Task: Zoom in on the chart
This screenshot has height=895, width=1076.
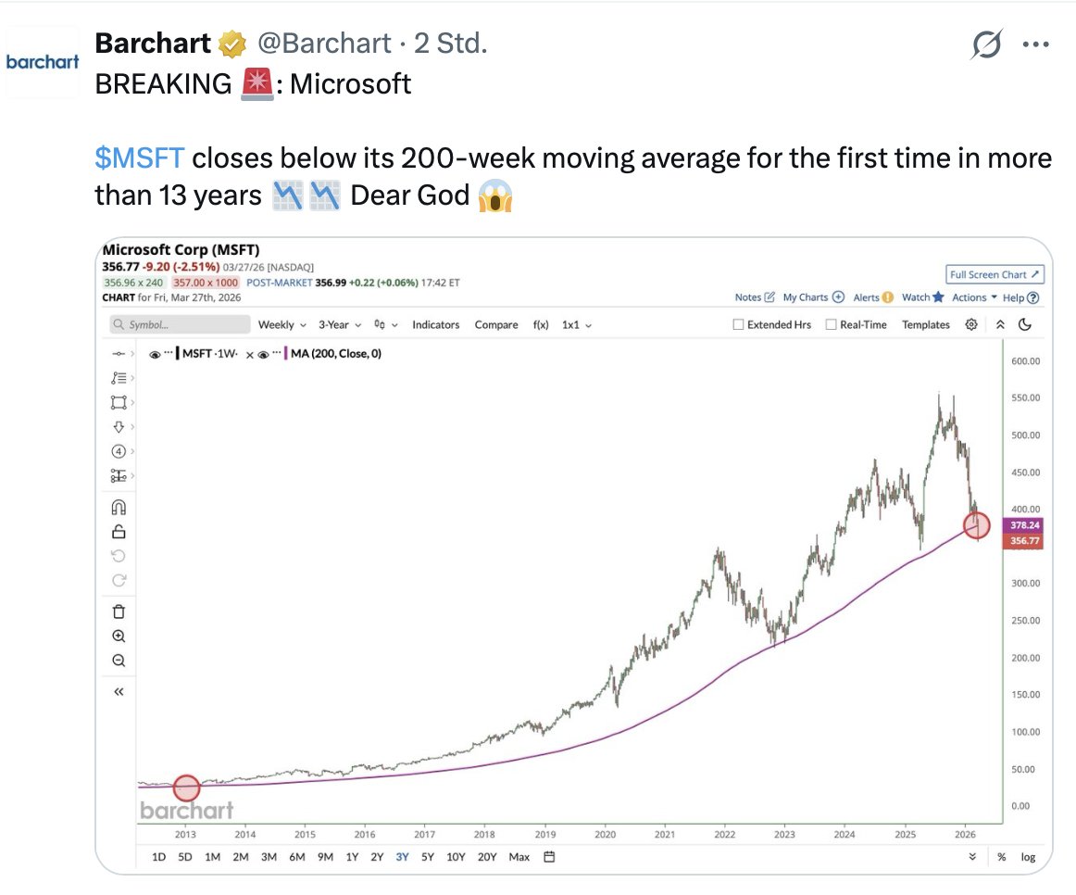Action: [119, 637]
